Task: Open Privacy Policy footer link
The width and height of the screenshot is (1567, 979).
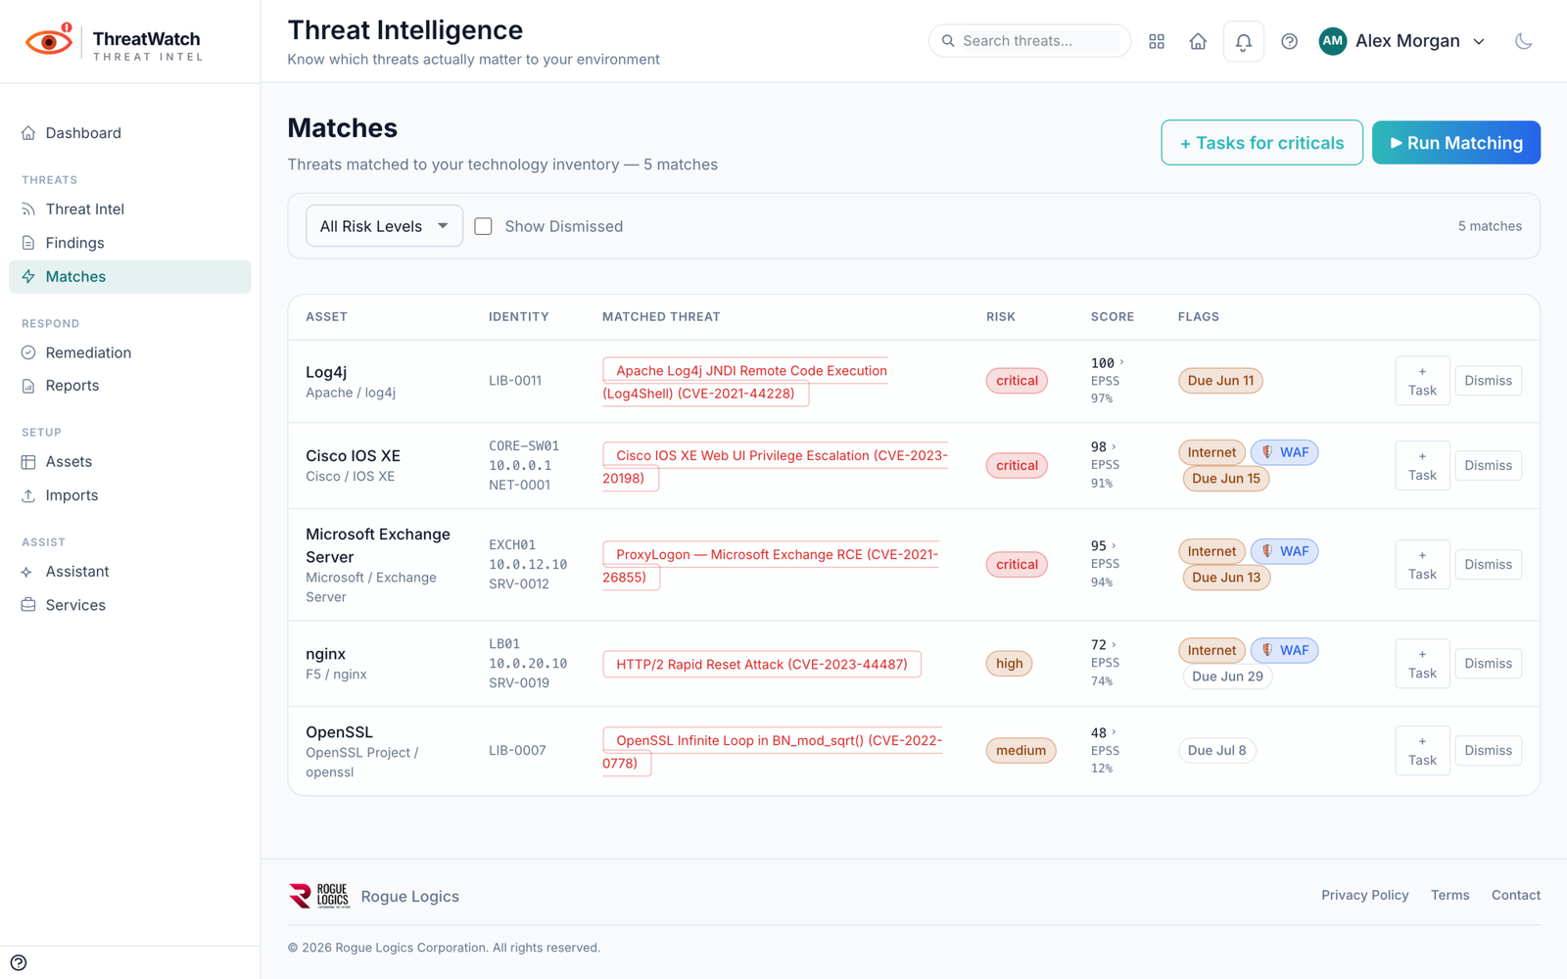Action: click(x=1364, y=895)
